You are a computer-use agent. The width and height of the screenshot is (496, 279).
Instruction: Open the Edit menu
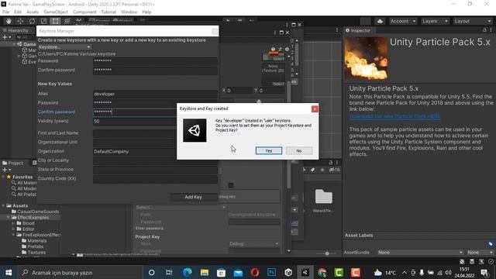click(18, 12)
